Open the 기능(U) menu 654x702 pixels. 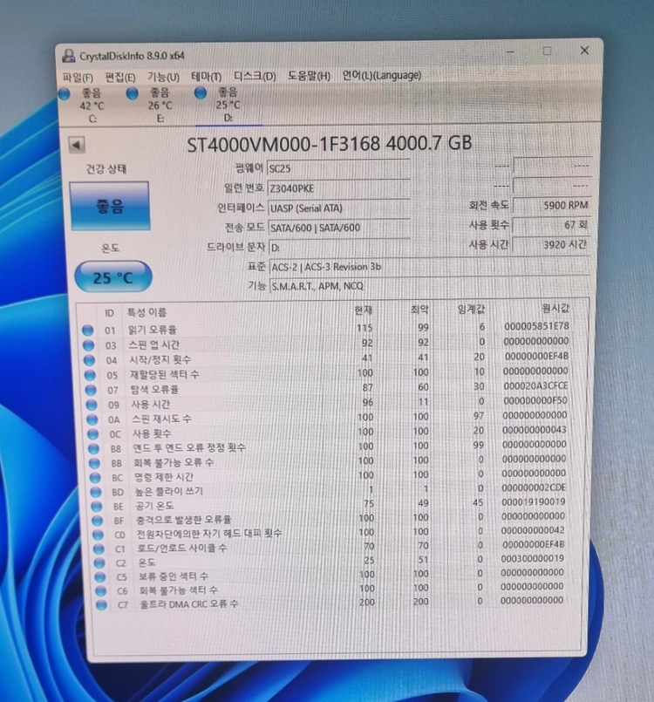163,77
